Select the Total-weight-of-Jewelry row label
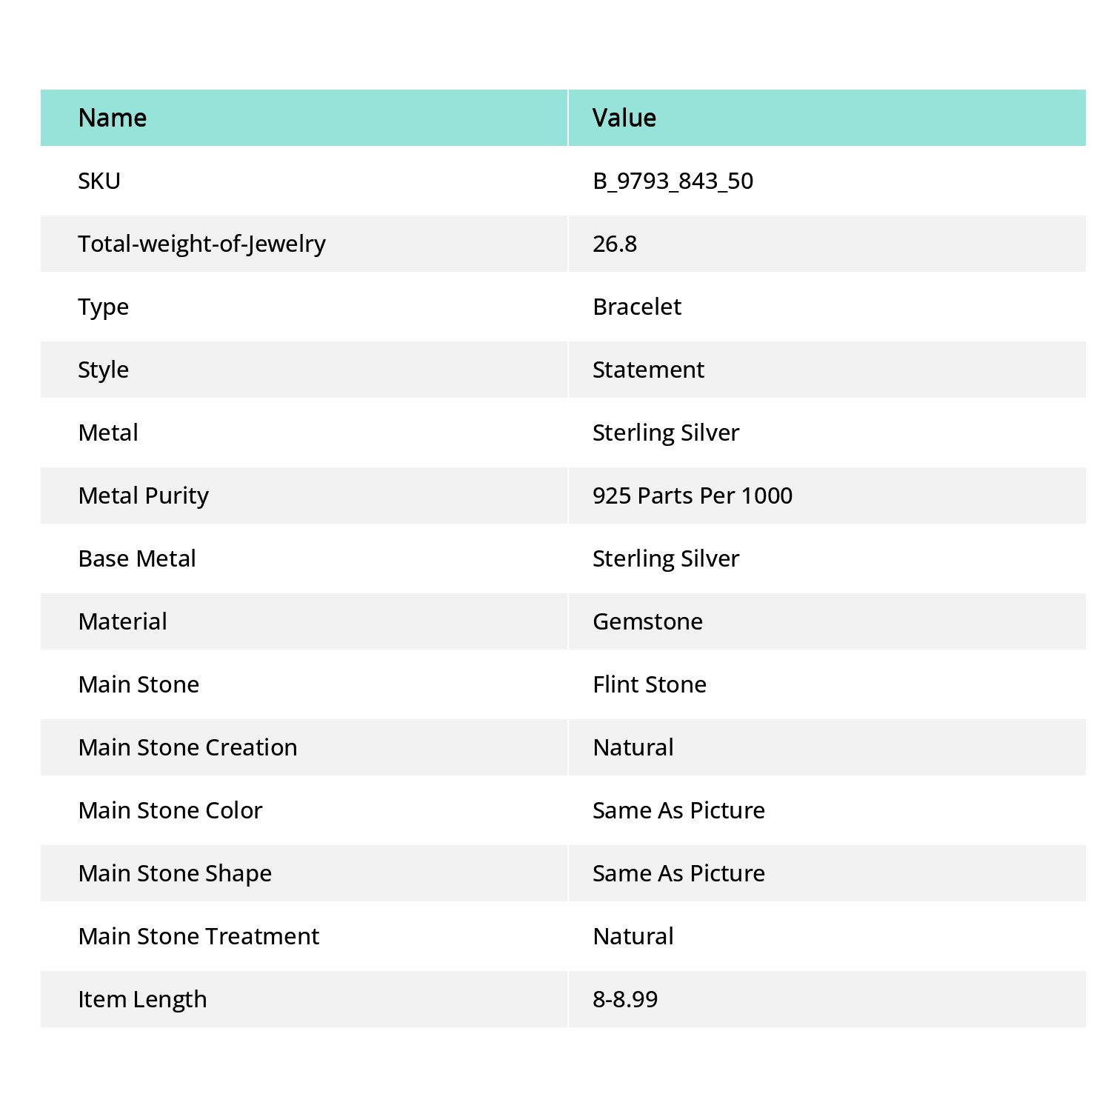The width and height of the screenshot is (1111, 1111). [201, 244]
